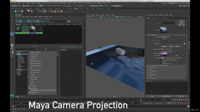
Task: Click the Ramp Shader node icon
Action: click(x=29, y=86)
